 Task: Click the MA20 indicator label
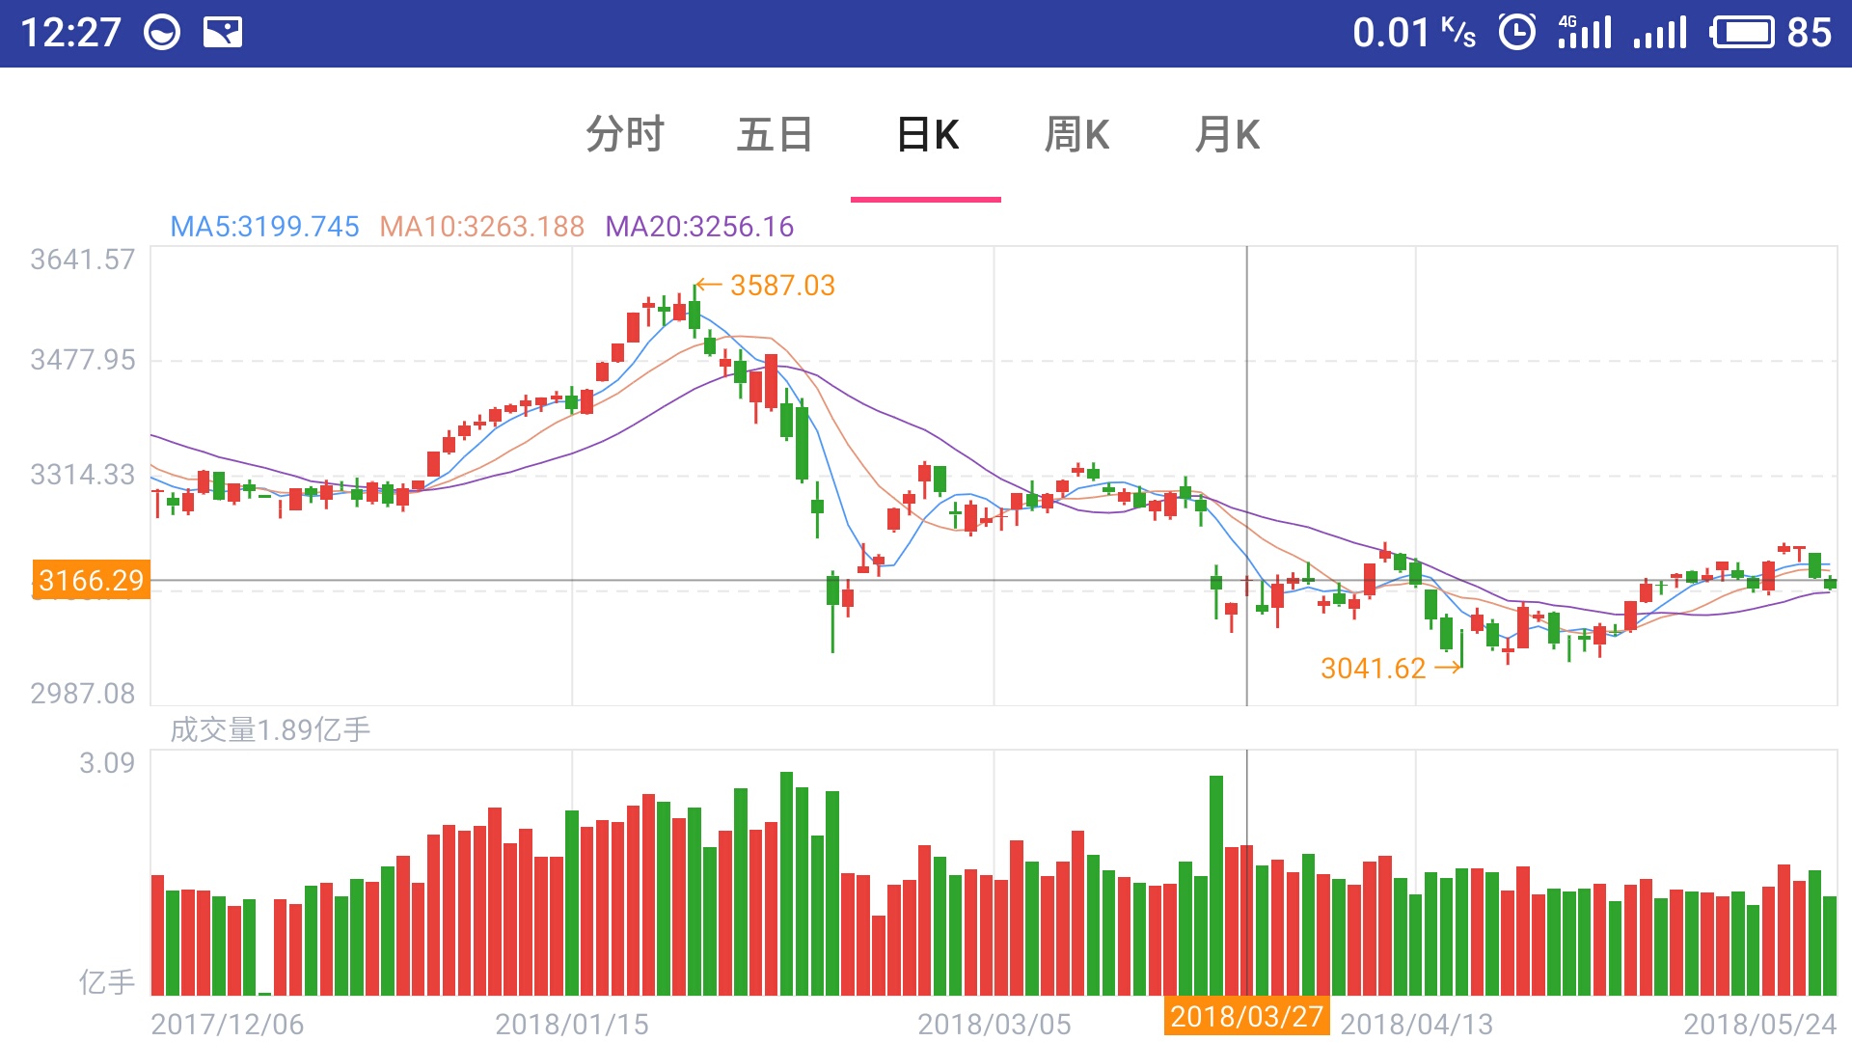point(699,227)
